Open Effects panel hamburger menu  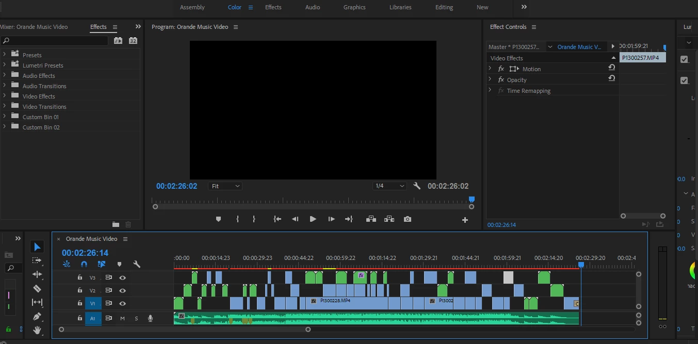tap(115, 27)
